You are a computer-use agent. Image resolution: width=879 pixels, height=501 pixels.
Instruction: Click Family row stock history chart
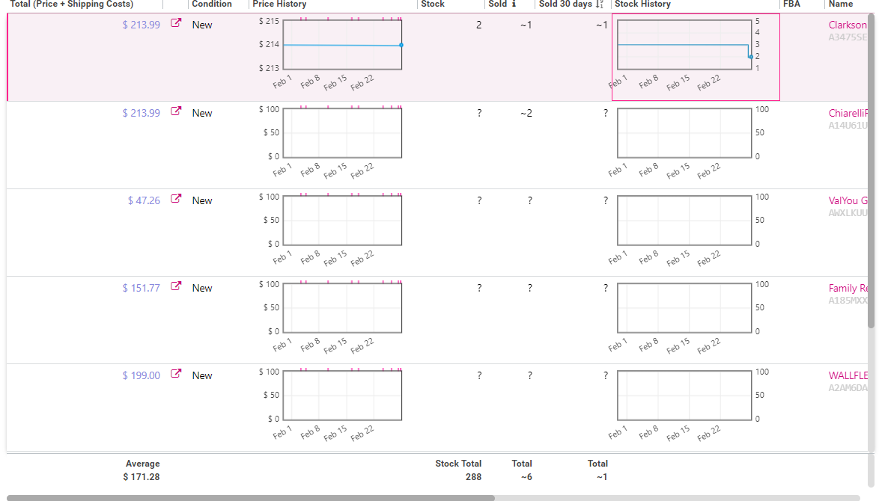[684, 308]
